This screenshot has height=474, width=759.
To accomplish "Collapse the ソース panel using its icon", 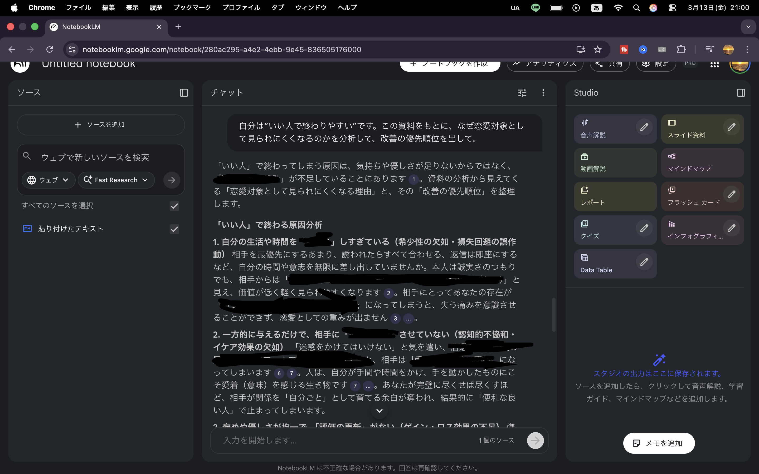I will coord(184,93).
